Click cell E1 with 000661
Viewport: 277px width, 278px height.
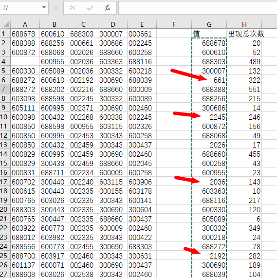coord(142,34)
